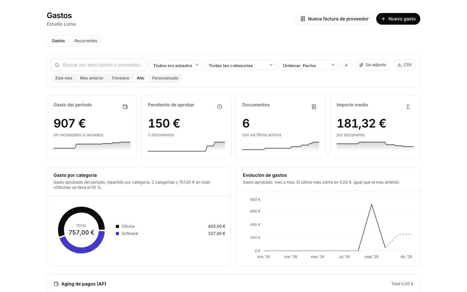Select the Este mes period filter

pyautogui.click(x=64, y=78)
